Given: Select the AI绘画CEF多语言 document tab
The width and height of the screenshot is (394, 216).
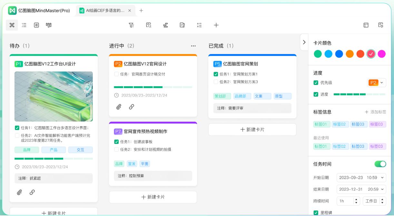Looking at the screenshot, I should coord(106,11).
